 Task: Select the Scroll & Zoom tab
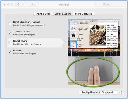pyautogui.click(x=63, y=14)
